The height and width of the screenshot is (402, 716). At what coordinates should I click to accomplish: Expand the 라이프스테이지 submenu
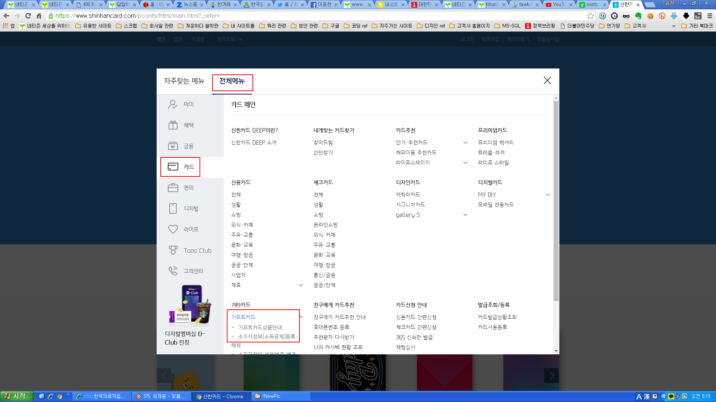click(x=465, y=163)
